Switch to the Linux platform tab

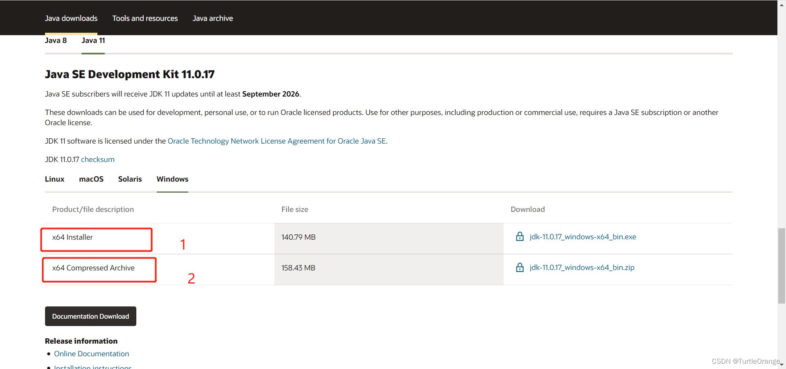pyautogui.click(x=54, y=179)
